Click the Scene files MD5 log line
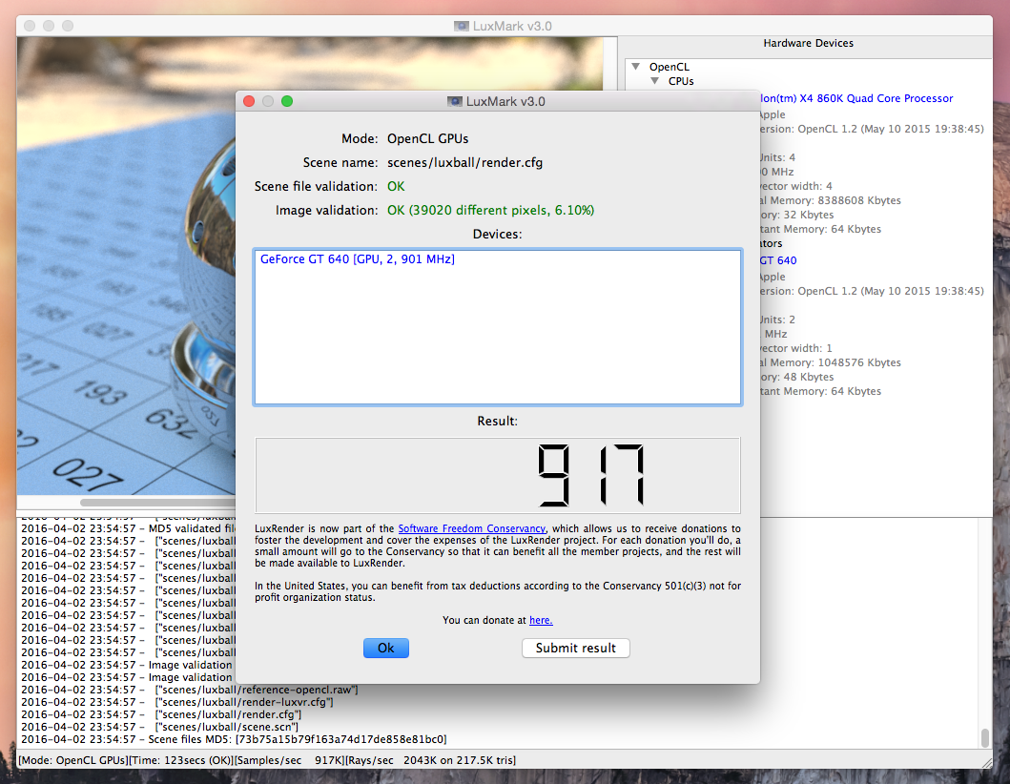This screenshot has height=784, width=1010. pos(234,739)
